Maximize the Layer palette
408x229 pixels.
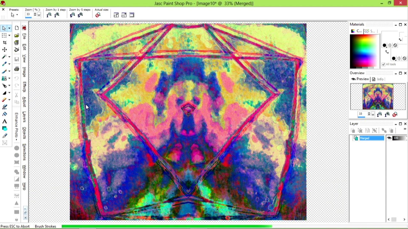[x=400, y=124]
